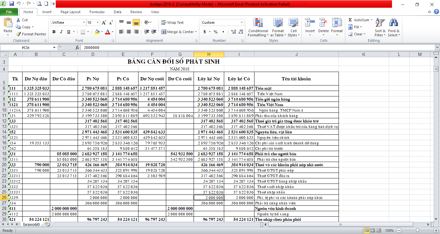This screenshot has height=234, width=440.
Task: Click the Clear eraser button
Action: click(356, 34)
